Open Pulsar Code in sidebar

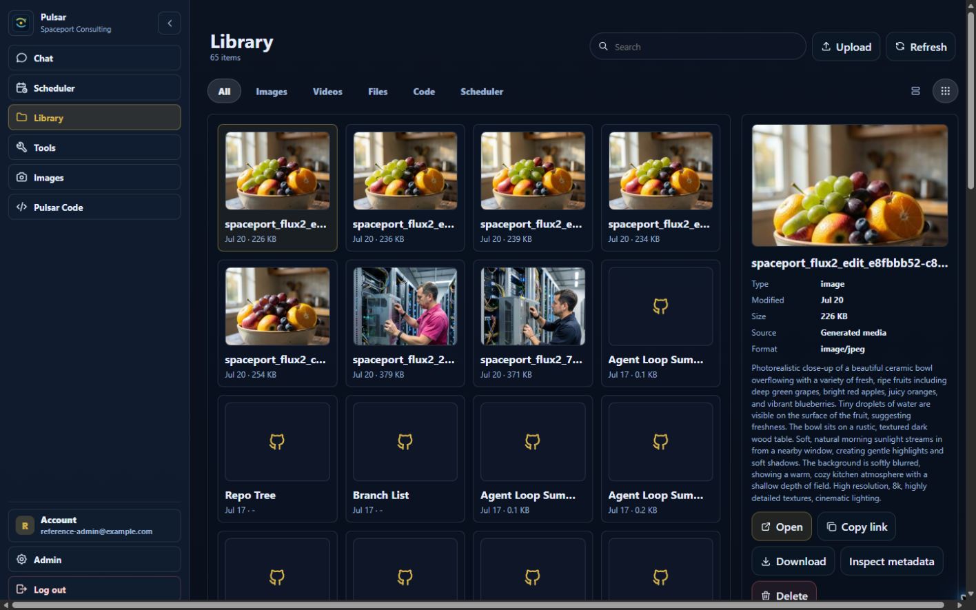94,207
